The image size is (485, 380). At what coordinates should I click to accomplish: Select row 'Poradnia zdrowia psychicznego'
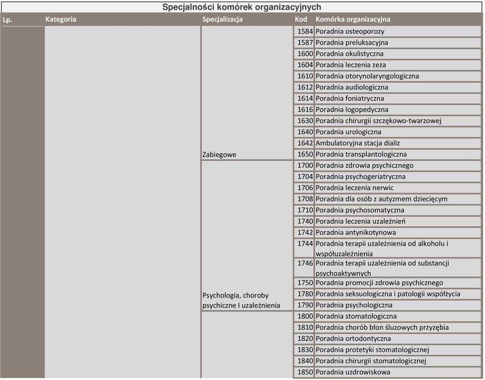398,165
